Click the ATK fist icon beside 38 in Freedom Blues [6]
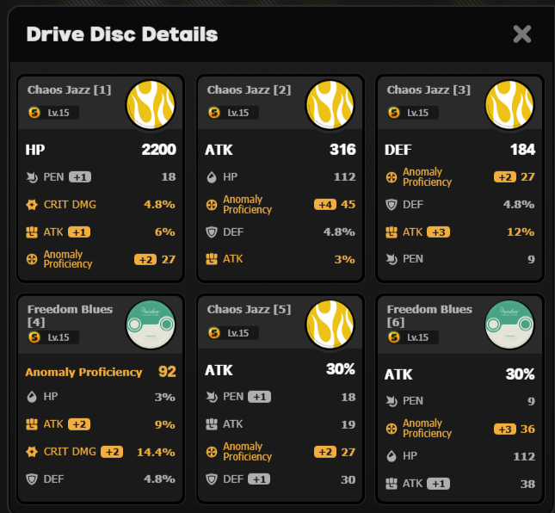 click(x=392, y=484)
